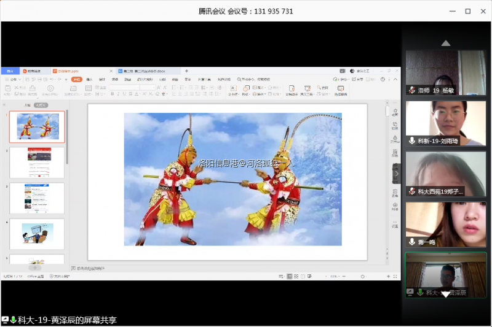
Task: Select slide 1 thumbnail with two monkey kings
Action: pyautogui.click(x=37, y=127)
